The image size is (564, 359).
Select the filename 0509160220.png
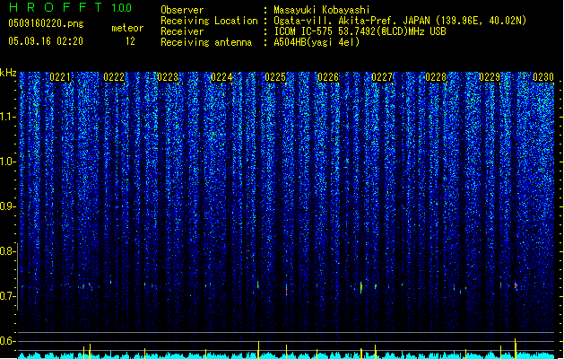46,23
